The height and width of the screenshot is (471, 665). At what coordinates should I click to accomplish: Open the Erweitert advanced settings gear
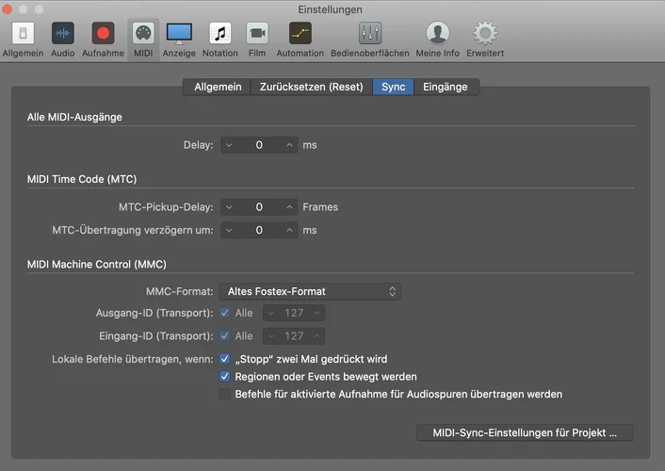(x=484, y=34)
